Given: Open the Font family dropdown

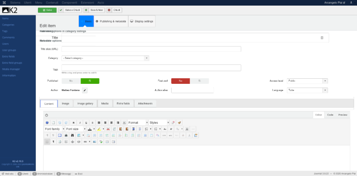Looking at the screenshot, I should point(54,129).
